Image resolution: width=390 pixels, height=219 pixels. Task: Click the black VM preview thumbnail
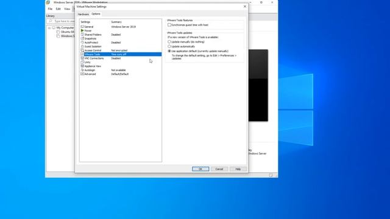coord(258,85)
